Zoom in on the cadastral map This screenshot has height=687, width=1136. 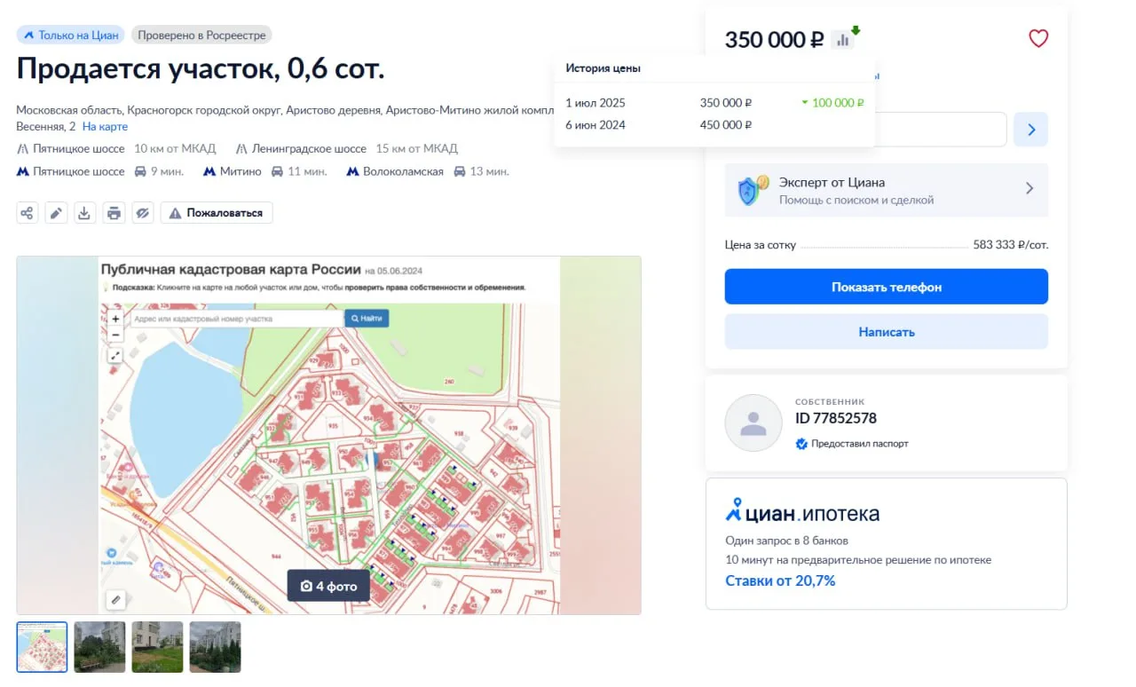point(115,318)
